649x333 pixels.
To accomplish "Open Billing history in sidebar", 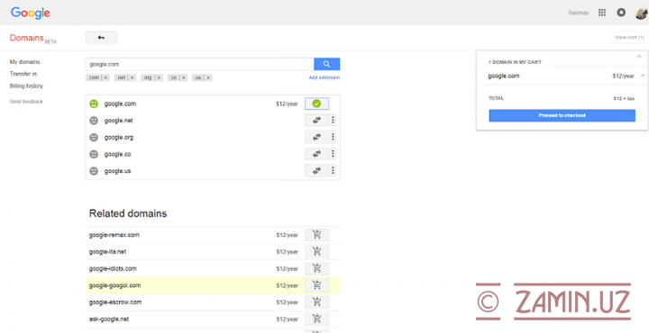I will [26, 85].
